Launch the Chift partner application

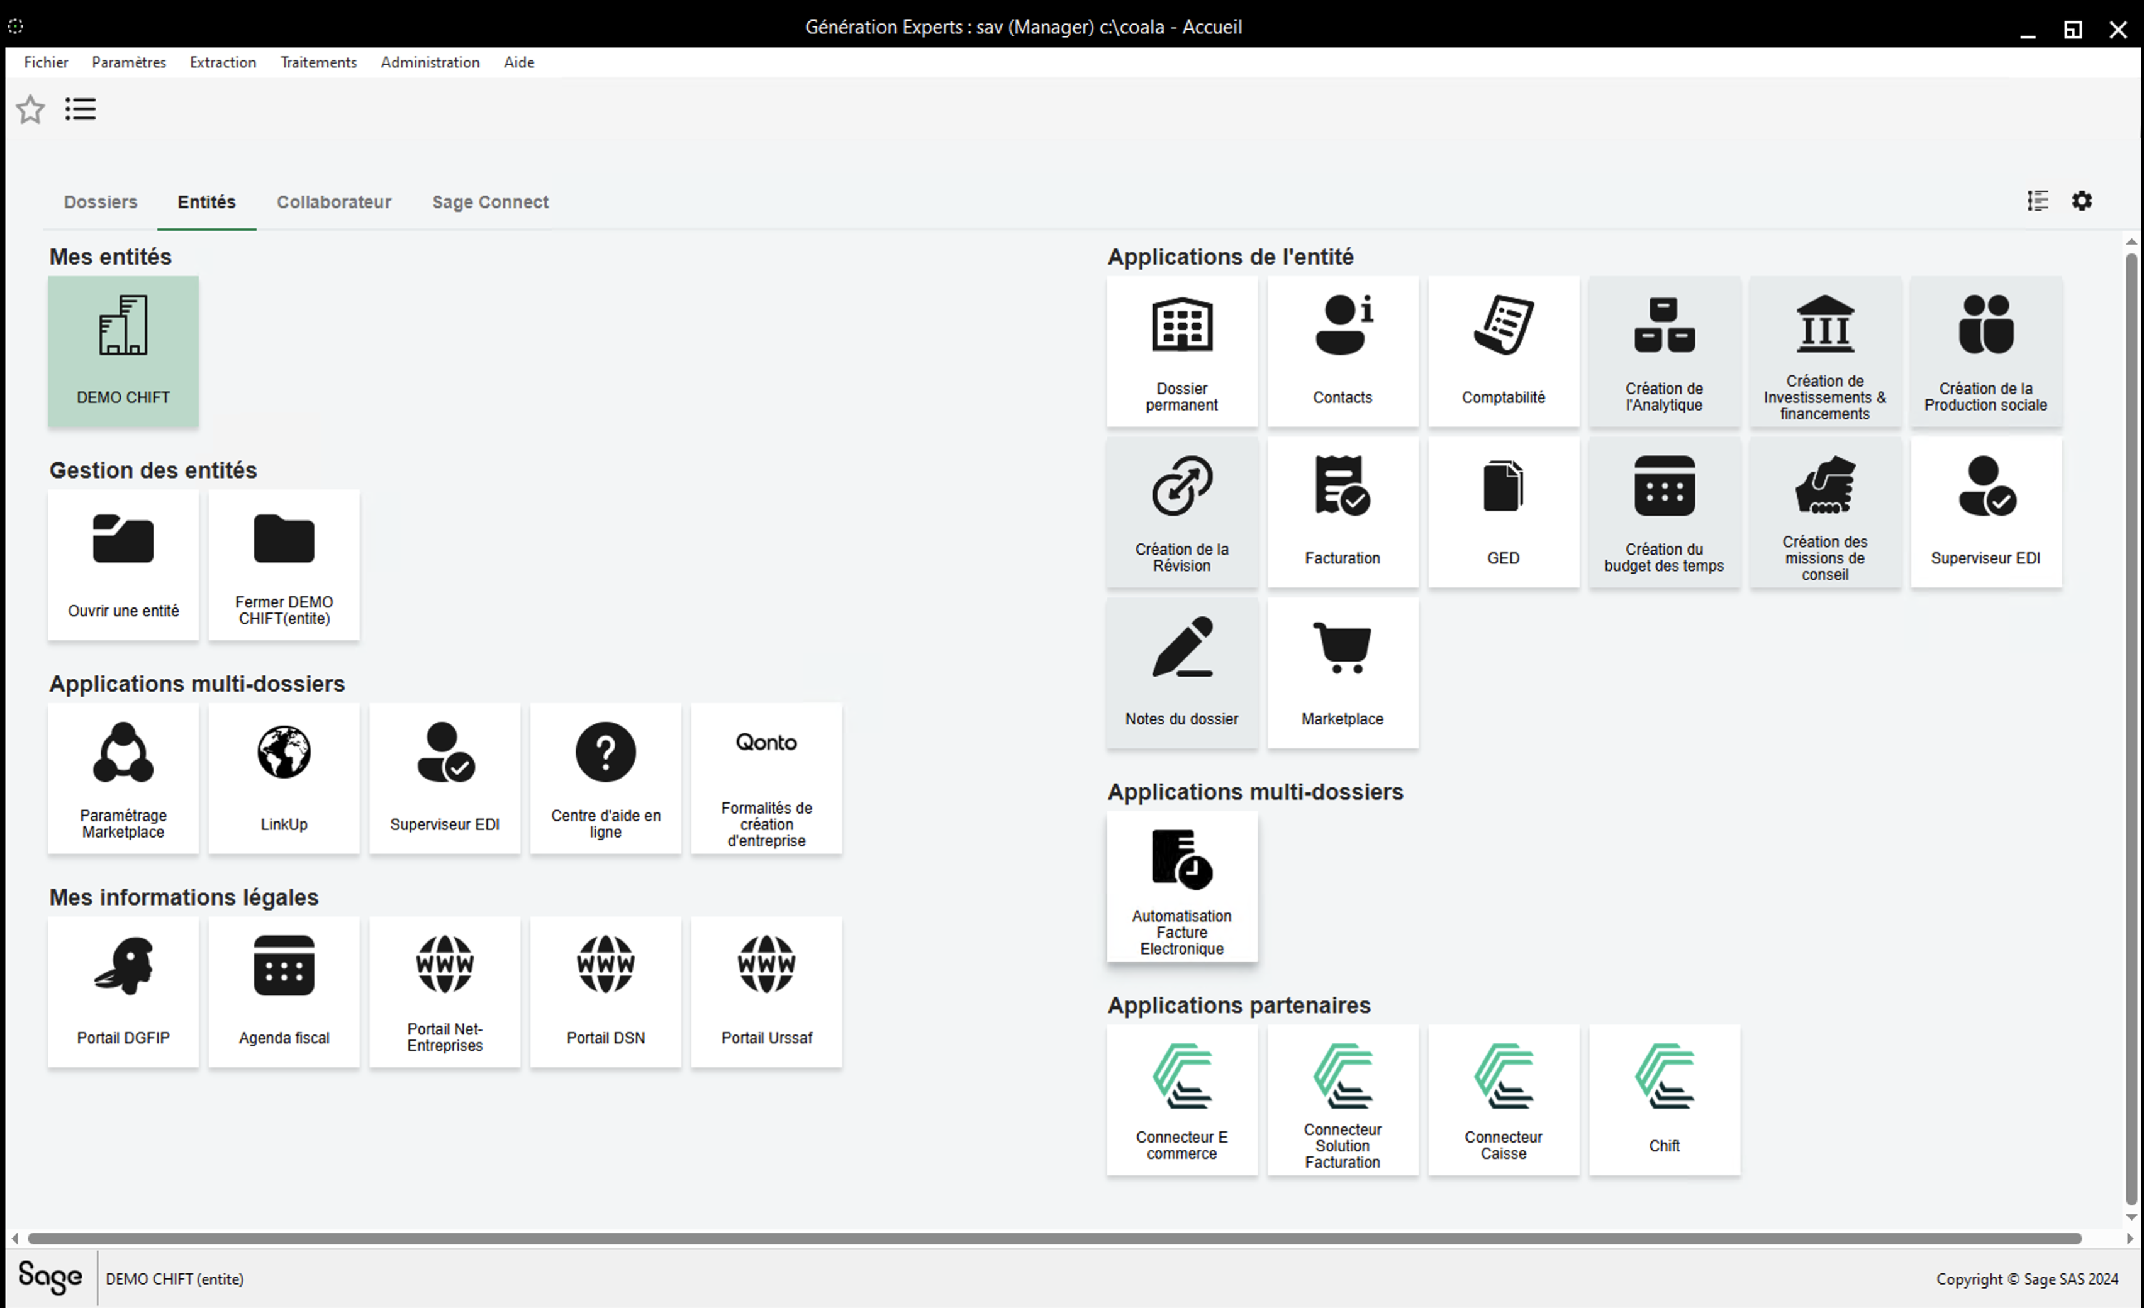(1665, 1100)
